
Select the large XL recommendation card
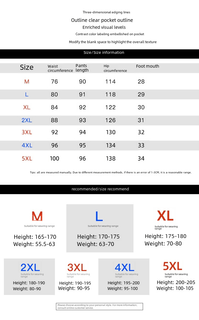pos(166,228)
